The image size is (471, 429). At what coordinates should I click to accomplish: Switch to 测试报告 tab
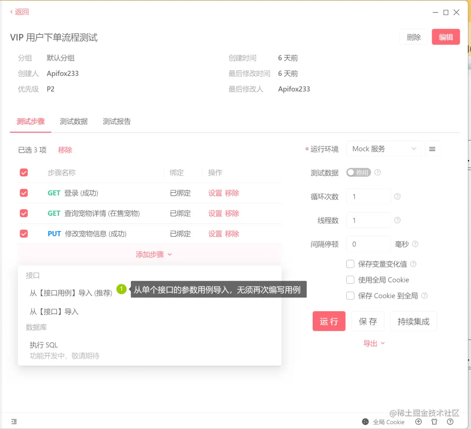116,122
